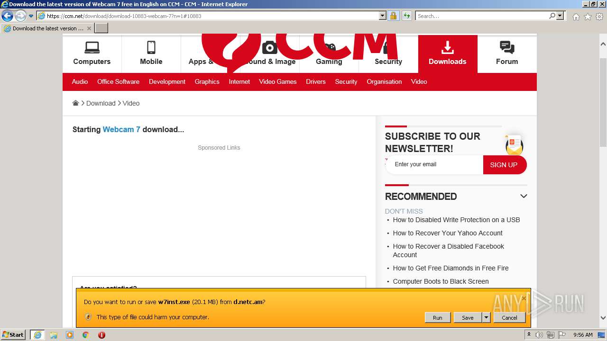This screenshot has width=607, height=341.
Task: Show hidden tray icons arrow
Action: pyautogui.click(x=529, y=335)
